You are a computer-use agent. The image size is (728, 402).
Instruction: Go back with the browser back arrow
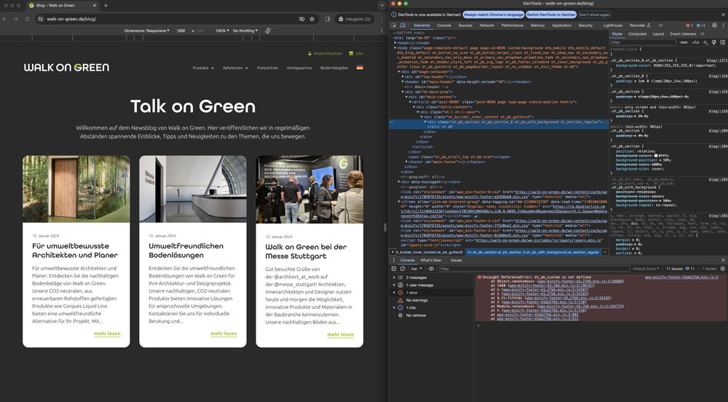tap(4, 19)
